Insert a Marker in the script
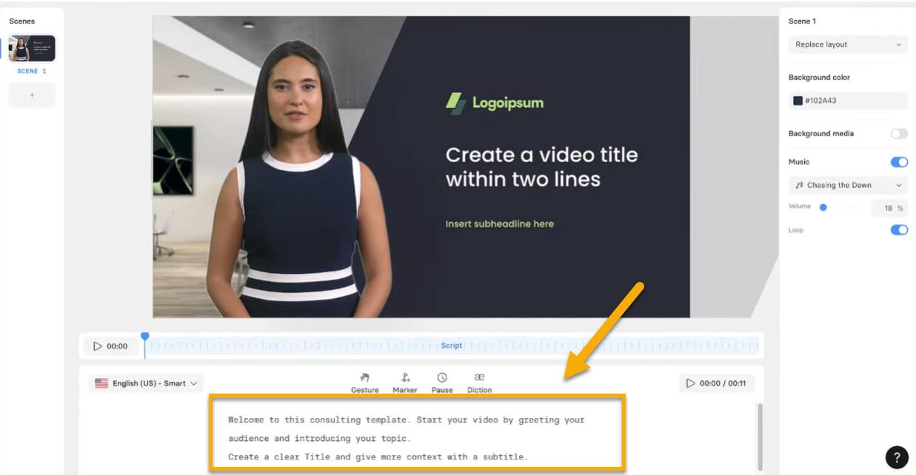Screen dimensions: 916x475 (x=405, y=378)
